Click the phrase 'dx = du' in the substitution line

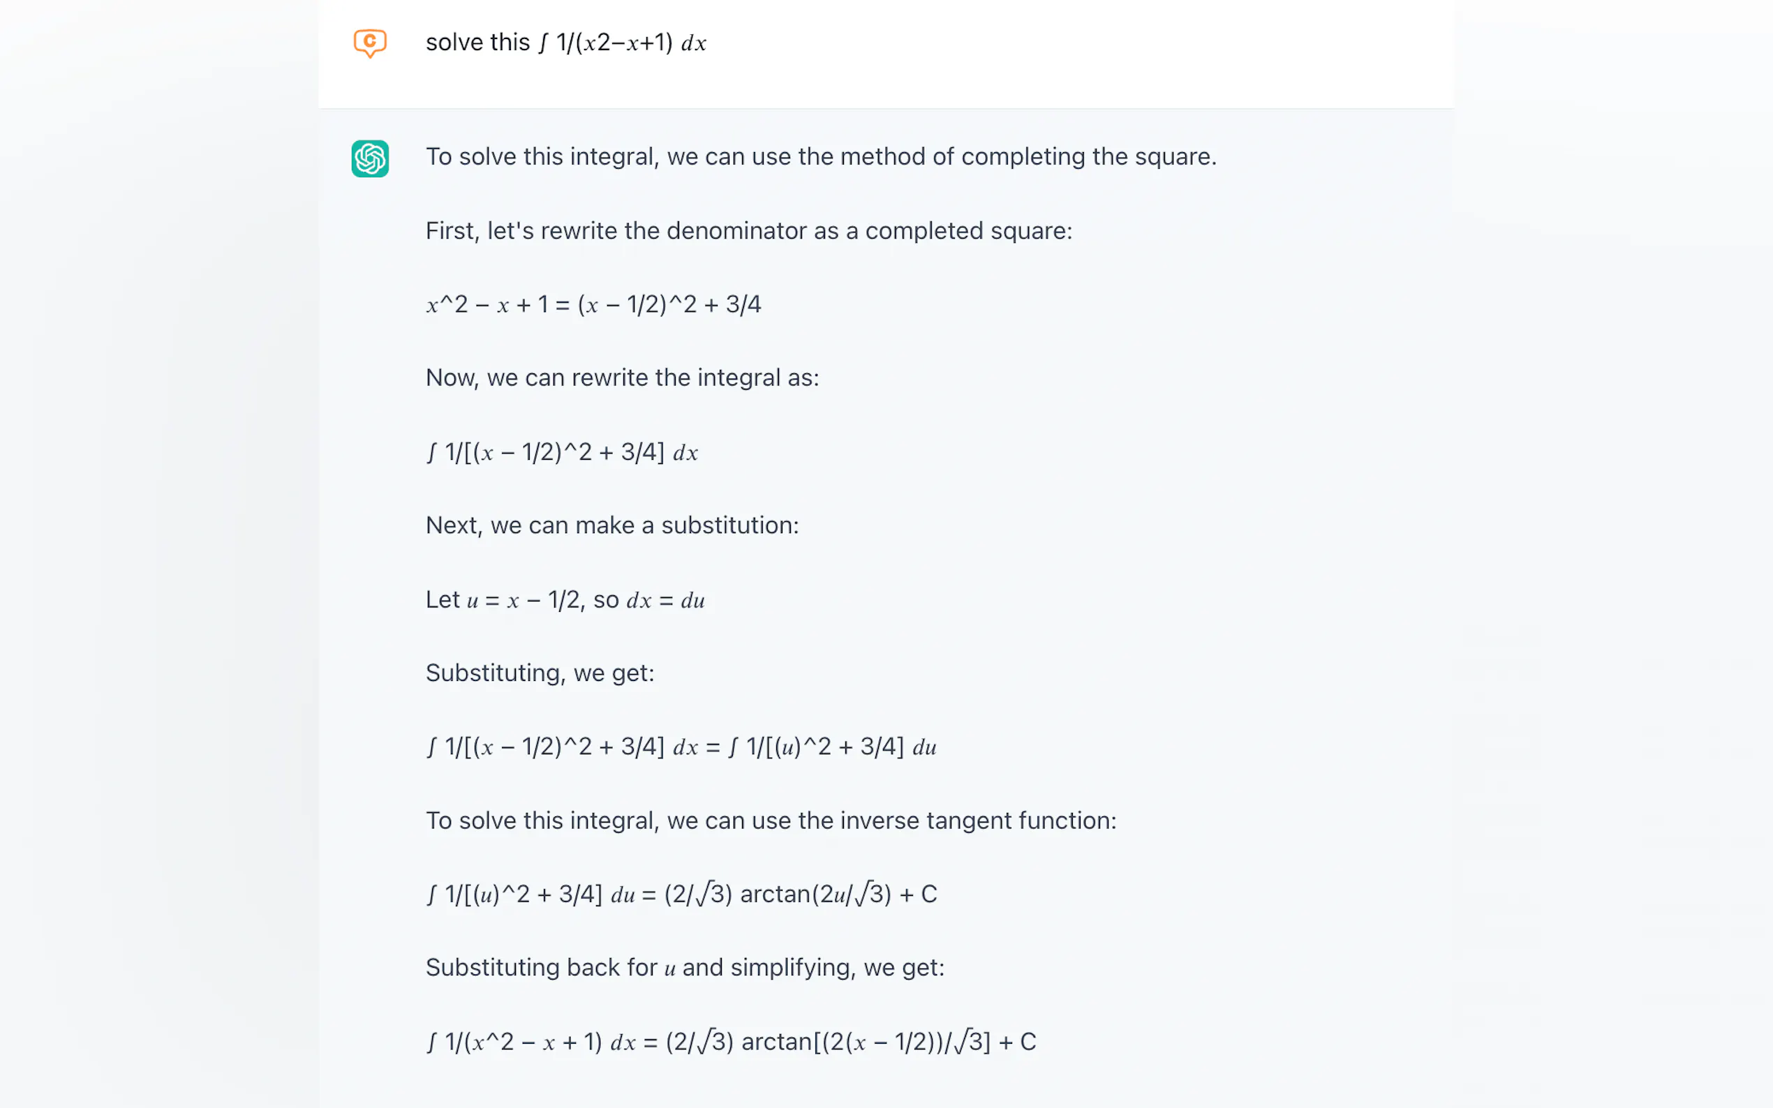(665, 601)
